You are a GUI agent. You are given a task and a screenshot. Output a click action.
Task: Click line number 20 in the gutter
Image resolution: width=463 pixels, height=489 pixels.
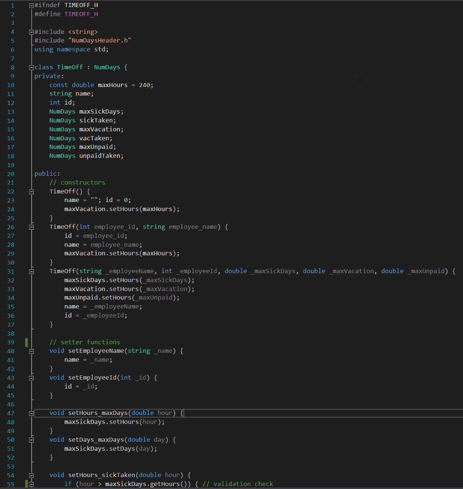[x=11, y=174]
